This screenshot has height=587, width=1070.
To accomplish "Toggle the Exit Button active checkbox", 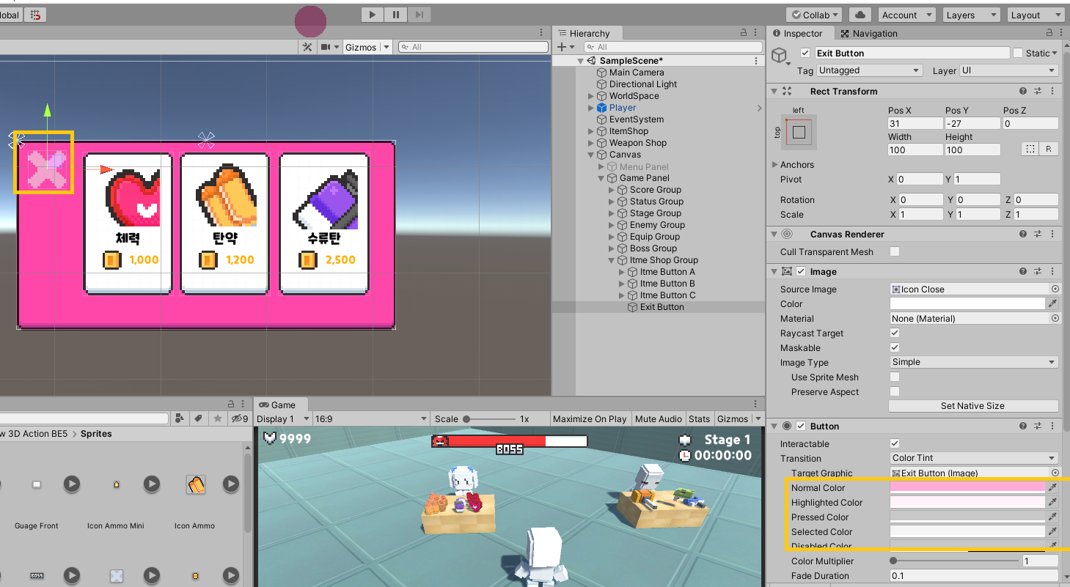I will click(805, 53).
